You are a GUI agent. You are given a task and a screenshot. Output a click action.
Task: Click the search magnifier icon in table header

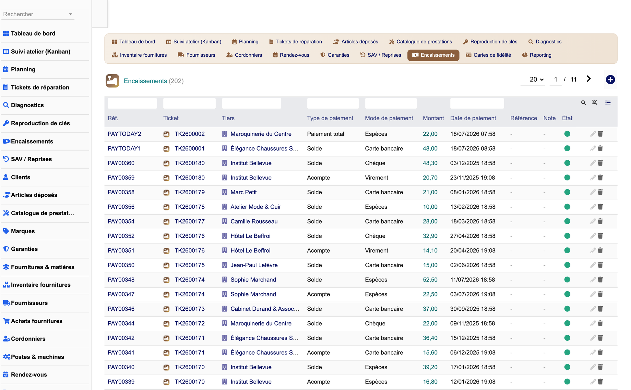583,103
